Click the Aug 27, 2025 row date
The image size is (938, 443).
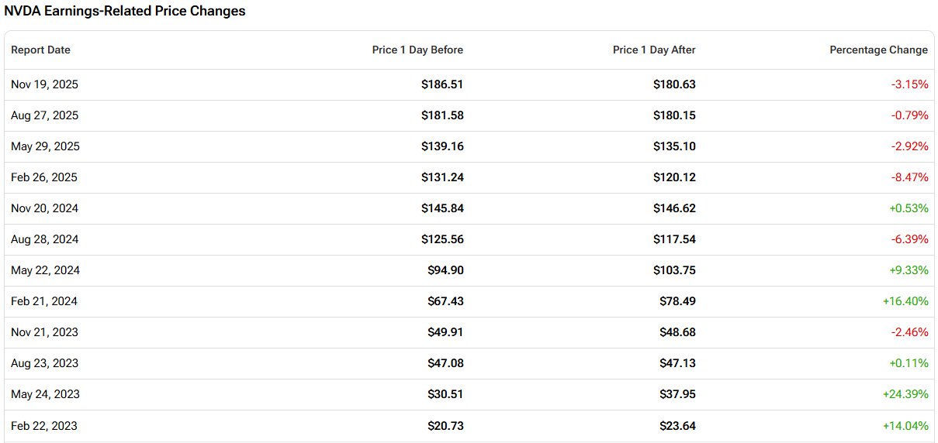[x=44, y=115]
